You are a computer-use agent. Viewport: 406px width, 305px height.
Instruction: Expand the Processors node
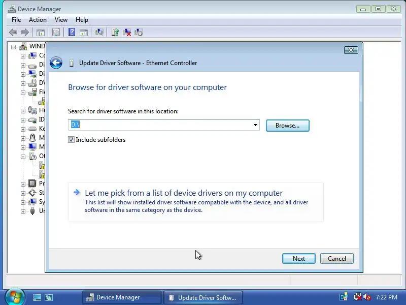[23, 184]
